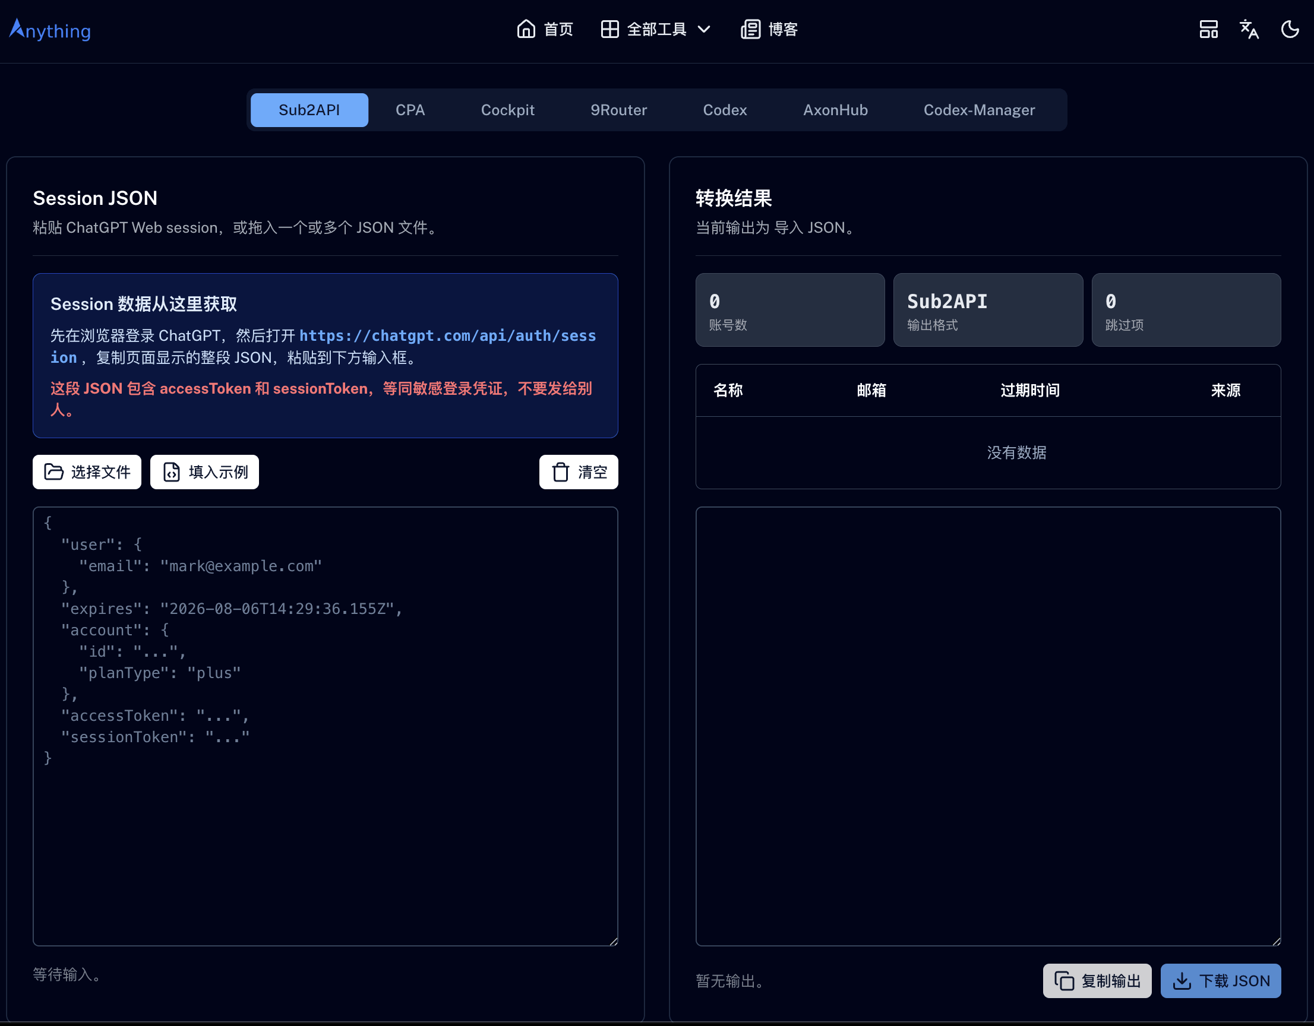The width and height of the screenshot is (1314, 1026).
Task: Switch to the AxonHub tab
Action: [x=835, y=110]
